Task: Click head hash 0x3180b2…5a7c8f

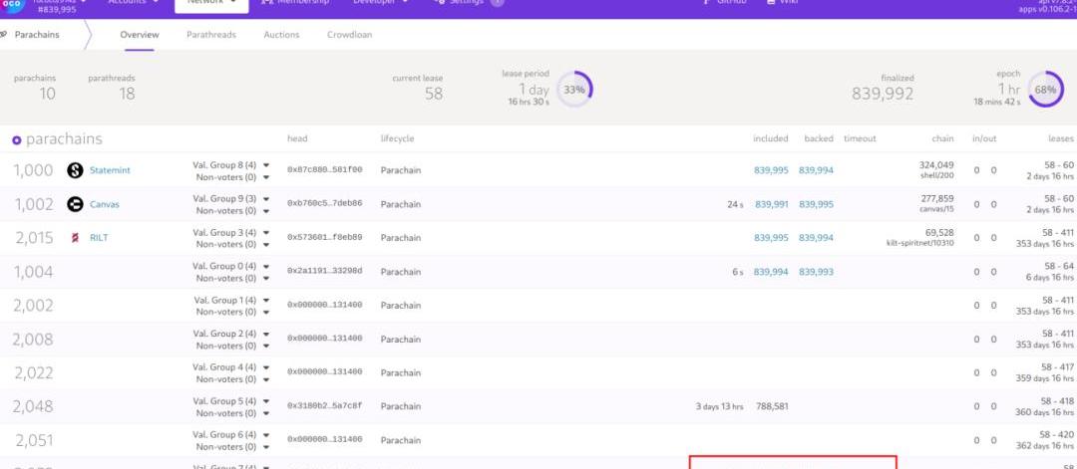Action: [325, 406]
